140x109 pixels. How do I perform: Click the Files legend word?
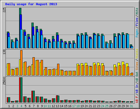tap(137, 22)
